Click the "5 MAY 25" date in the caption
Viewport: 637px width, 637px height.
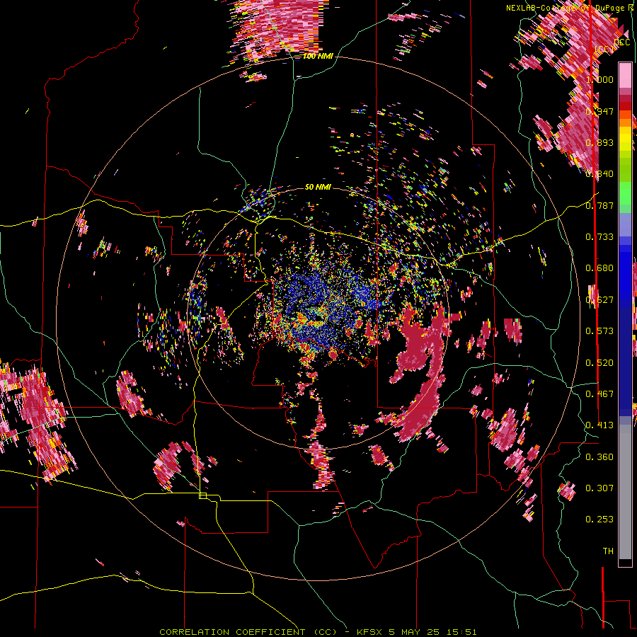click(x=414, y=632)
